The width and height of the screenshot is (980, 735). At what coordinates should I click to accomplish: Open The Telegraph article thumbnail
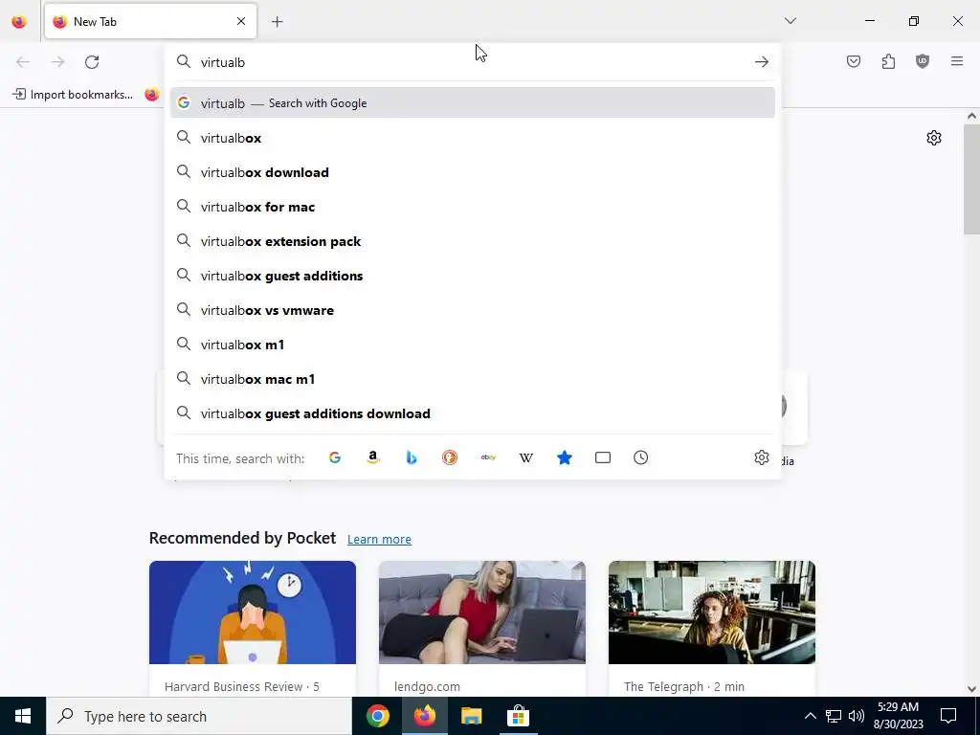point(712,612)
